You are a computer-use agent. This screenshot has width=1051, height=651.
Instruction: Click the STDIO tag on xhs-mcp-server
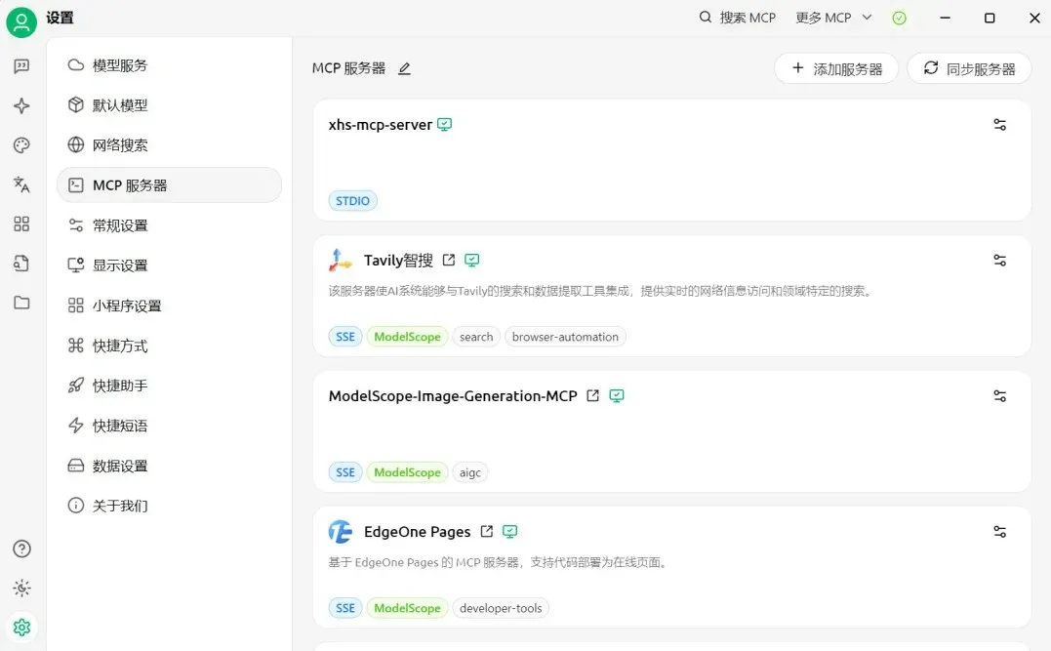pos(352,200)
